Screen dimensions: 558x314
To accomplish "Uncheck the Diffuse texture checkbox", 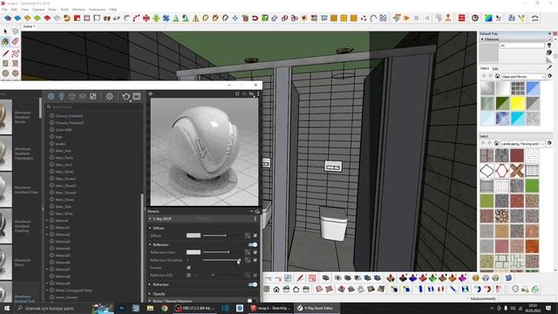I will (255, 235).
